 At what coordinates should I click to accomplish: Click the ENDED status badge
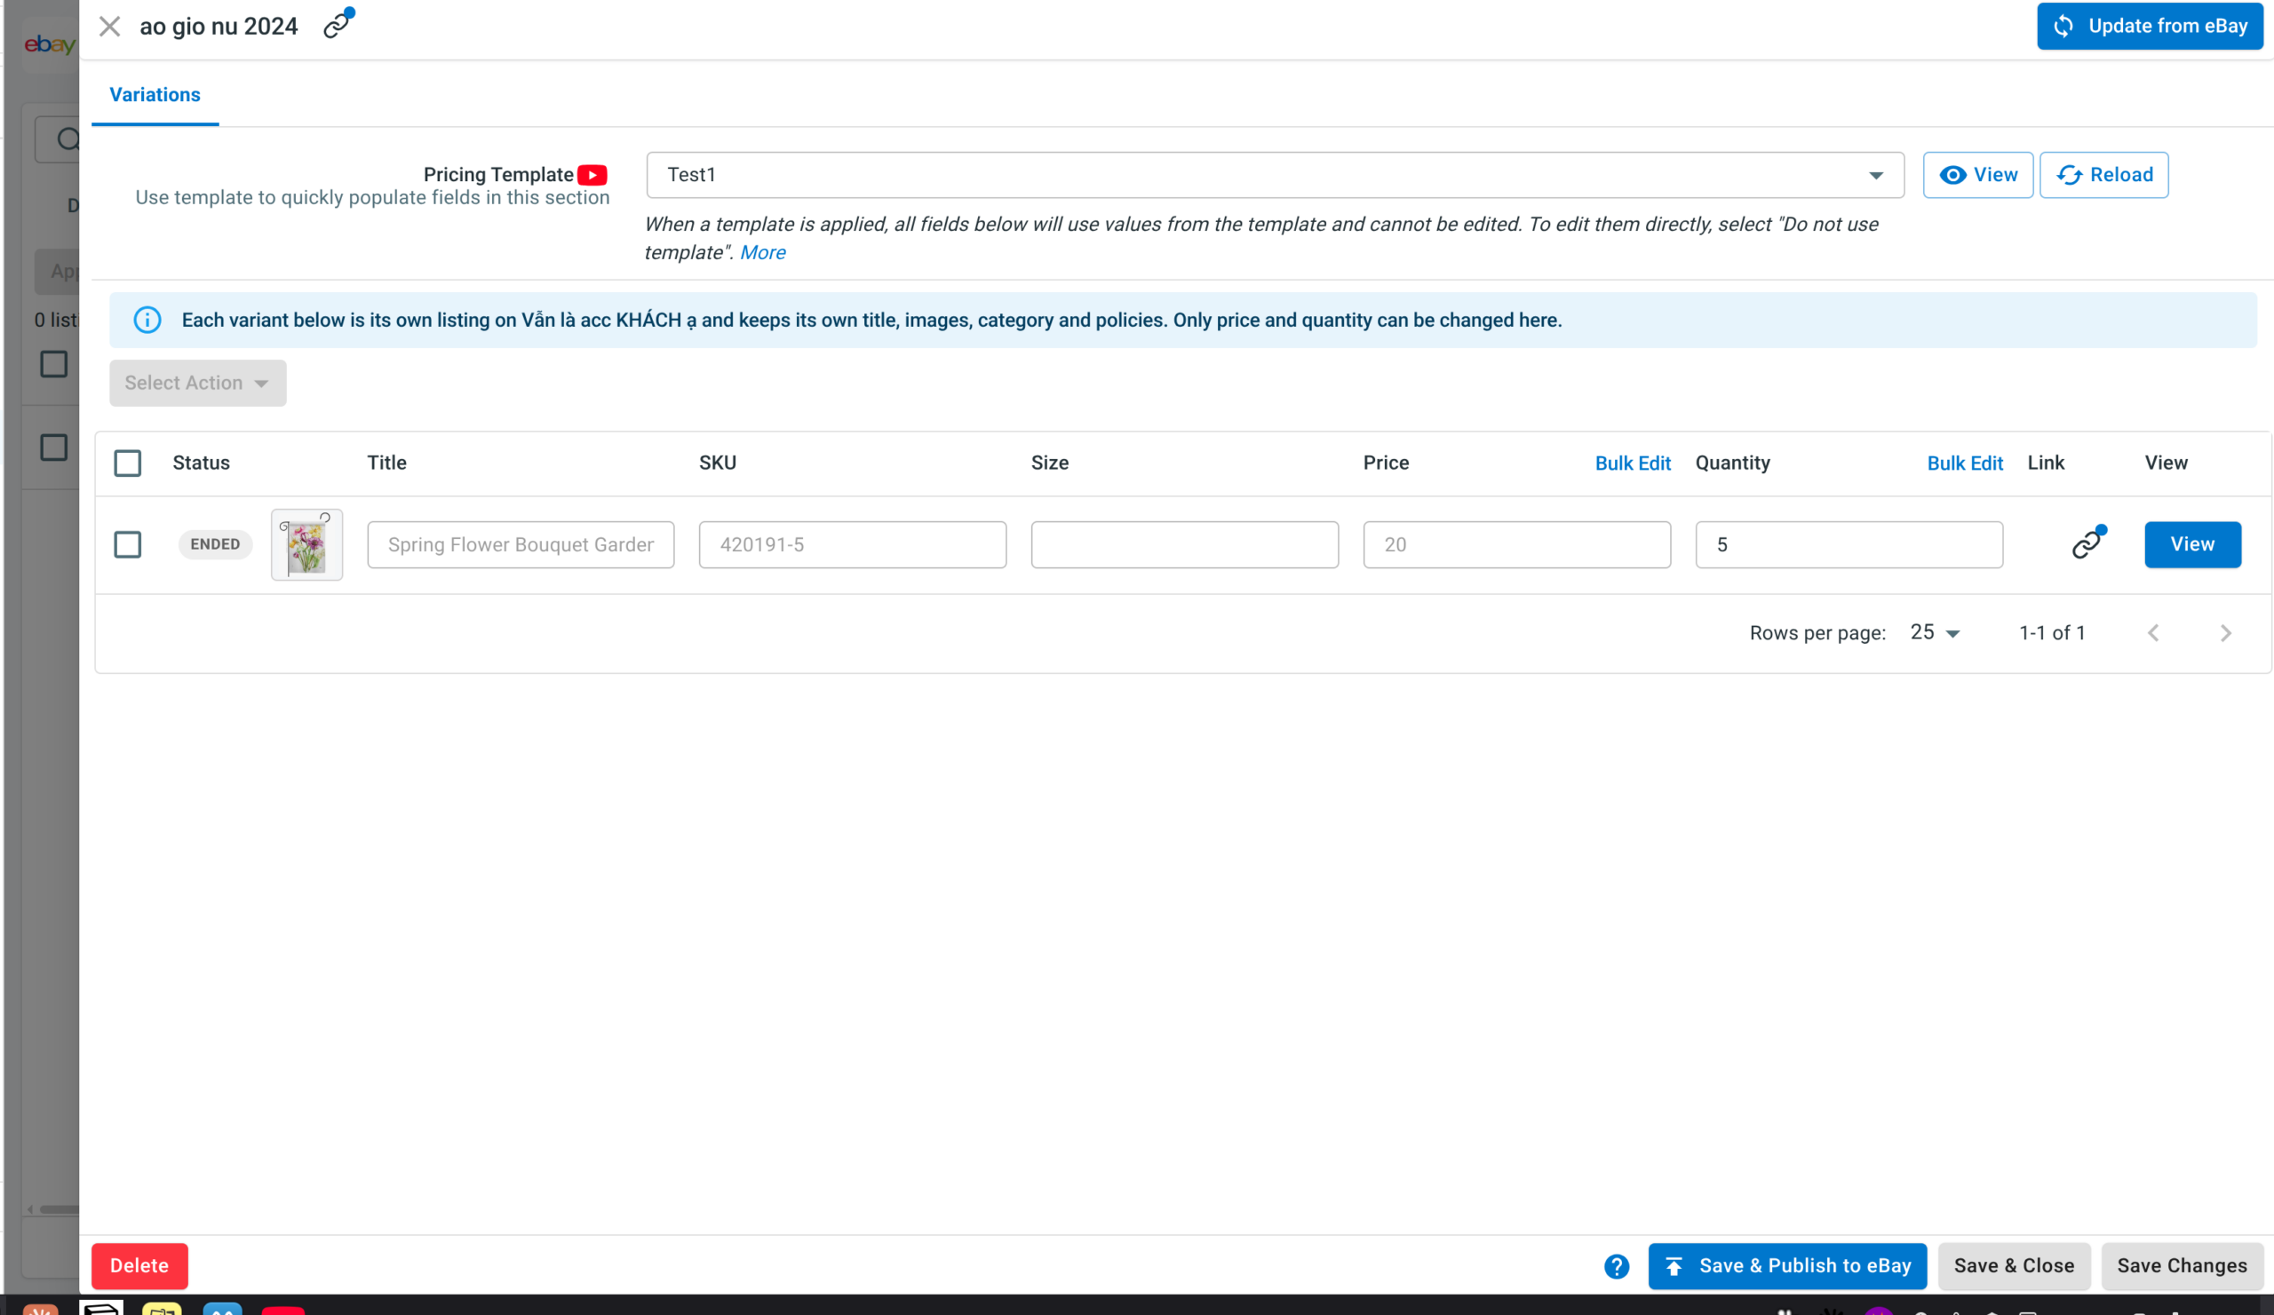pyautogui.click(x=215, y=545)
